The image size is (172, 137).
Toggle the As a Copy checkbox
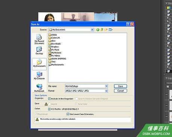[76, 104]
